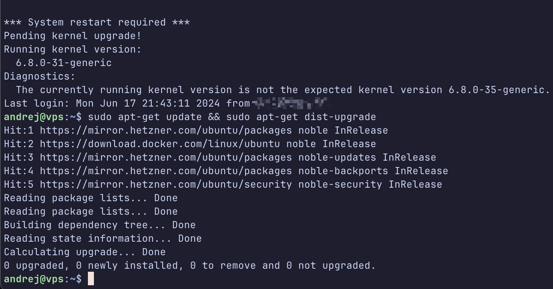
Task: Click the "Pending kernel upgrade!" line
Action: pos(73,36)
